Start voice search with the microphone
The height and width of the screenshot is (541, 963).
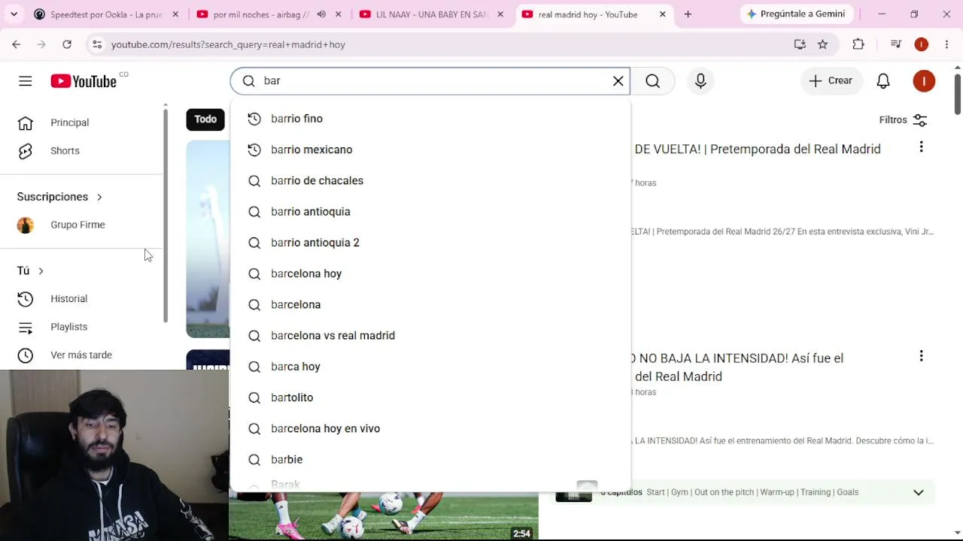pyautogui.click(x=700, y=81)
